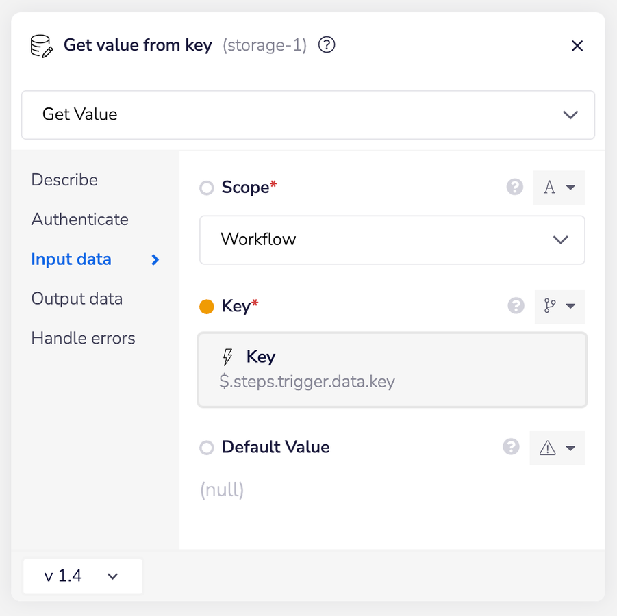The width and height of the screenshot is (617, 616).
Task: Toggle the orange Key indicator circle
Action: coord(207,307)
